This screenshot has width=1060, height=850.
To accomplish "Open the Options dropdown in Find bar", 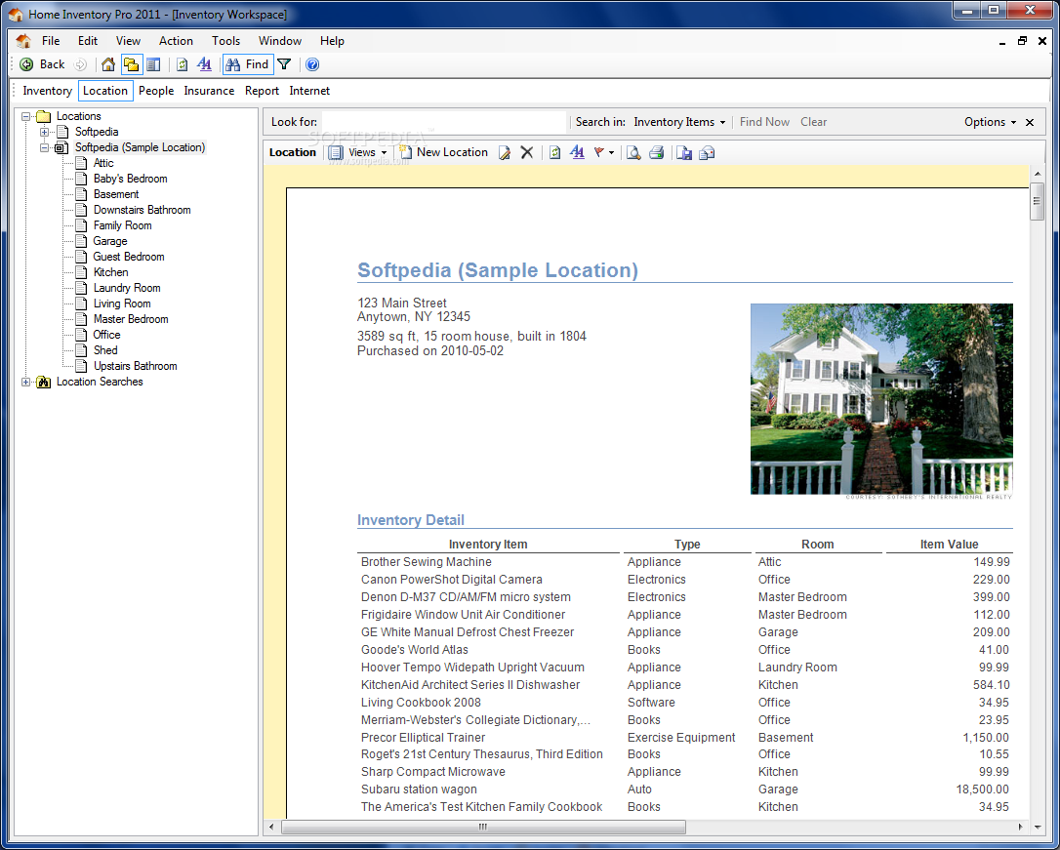I will coord(990,122).
